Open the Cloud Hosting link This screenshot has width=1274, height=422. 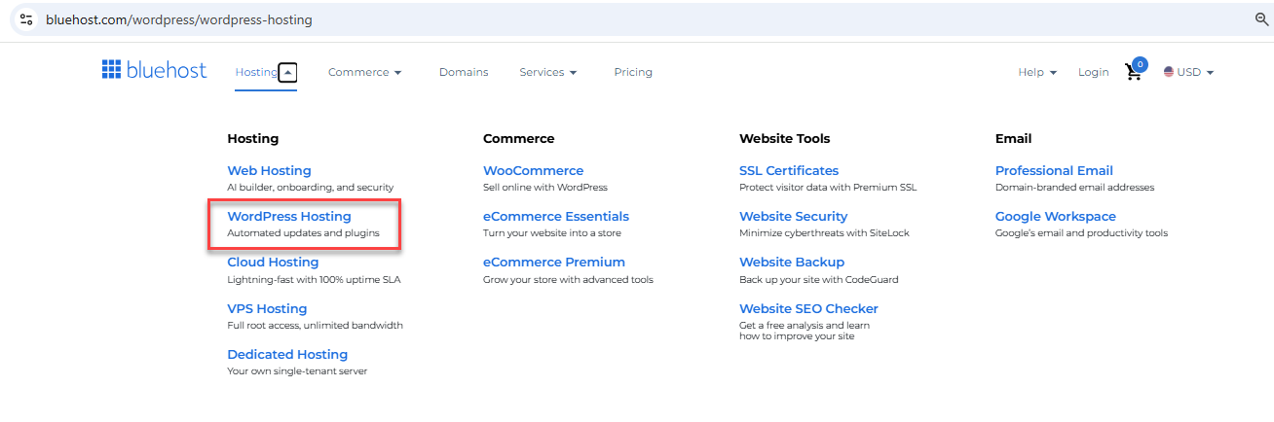pos(273,262)
